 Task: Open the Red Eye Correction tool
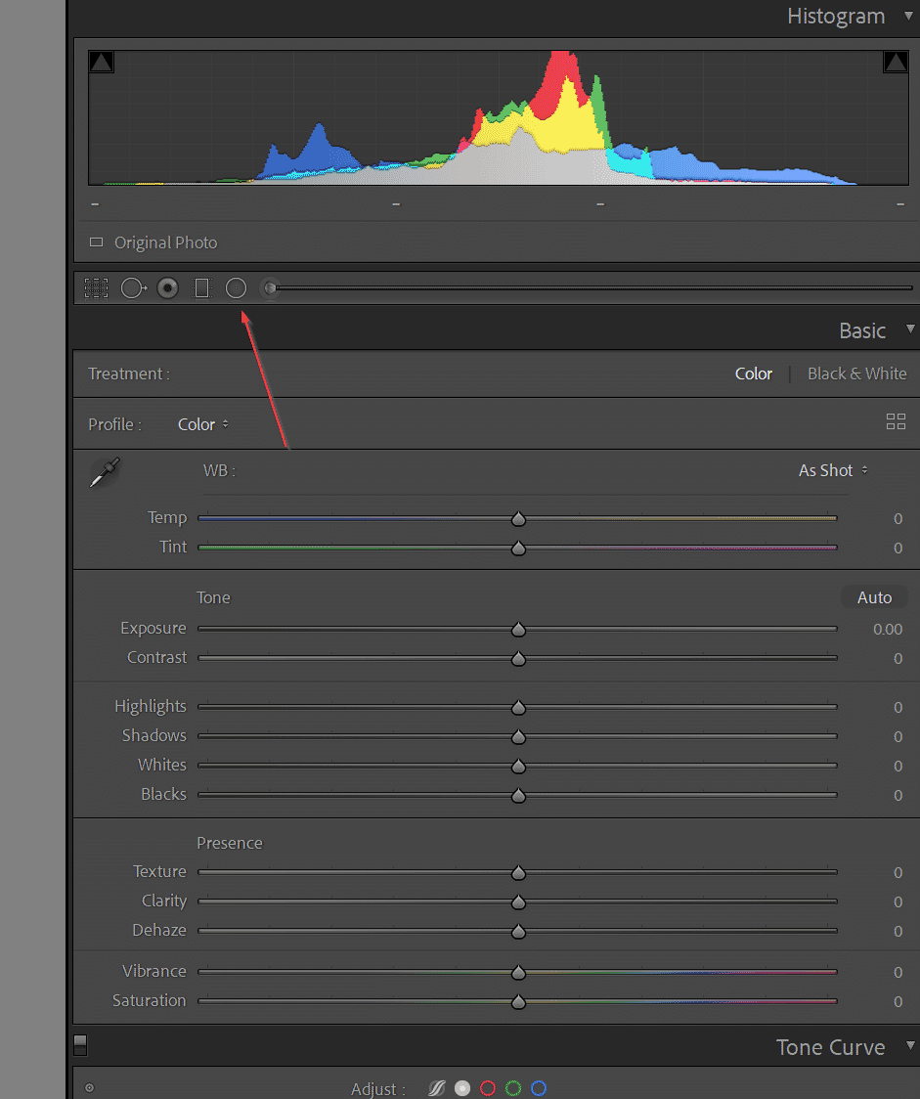[167, 287]
